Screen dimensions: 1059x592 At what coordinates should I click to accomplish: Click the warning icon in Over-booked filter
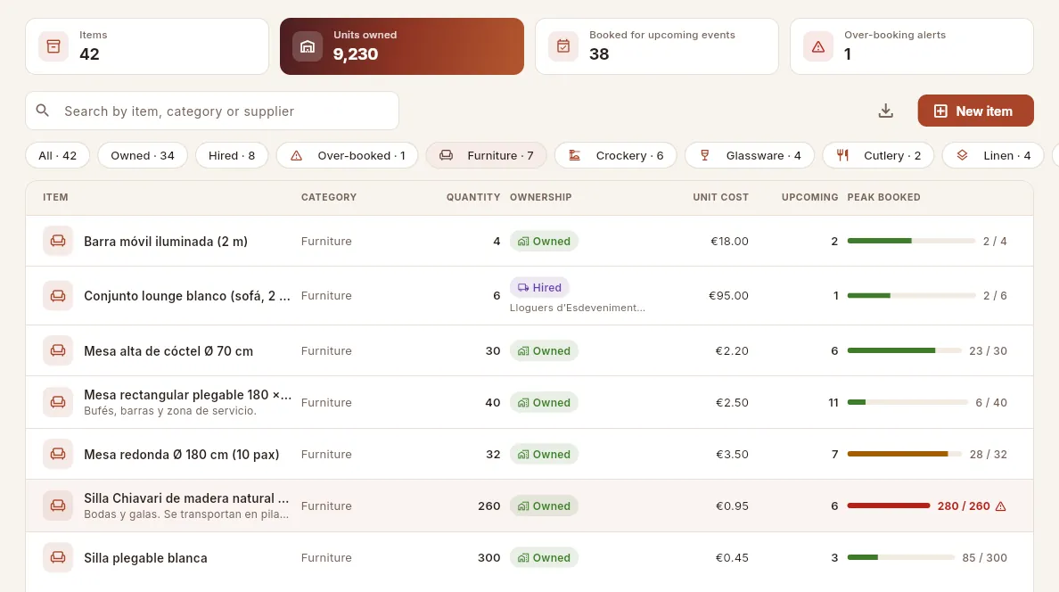pyautogui.click(x=297, y=155)
